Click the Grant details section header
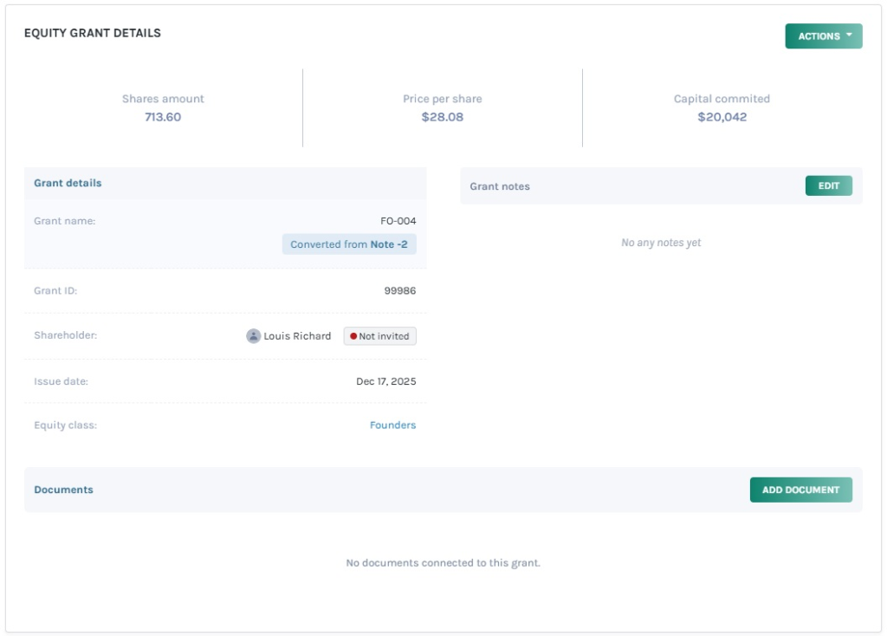 click(68, 183)
